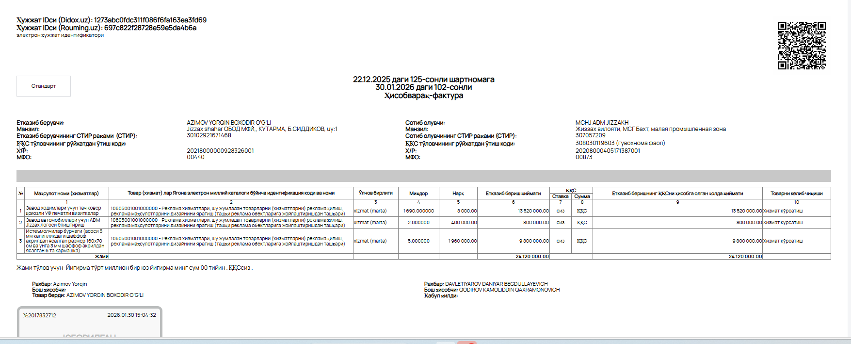The height and width of the screenshot is (344, 851).
Task: Select stamp number №2017832712
Action: 39,315
